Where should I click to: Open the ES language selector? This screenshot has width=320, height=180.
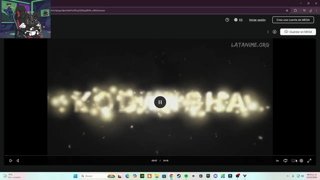(238, 20)
